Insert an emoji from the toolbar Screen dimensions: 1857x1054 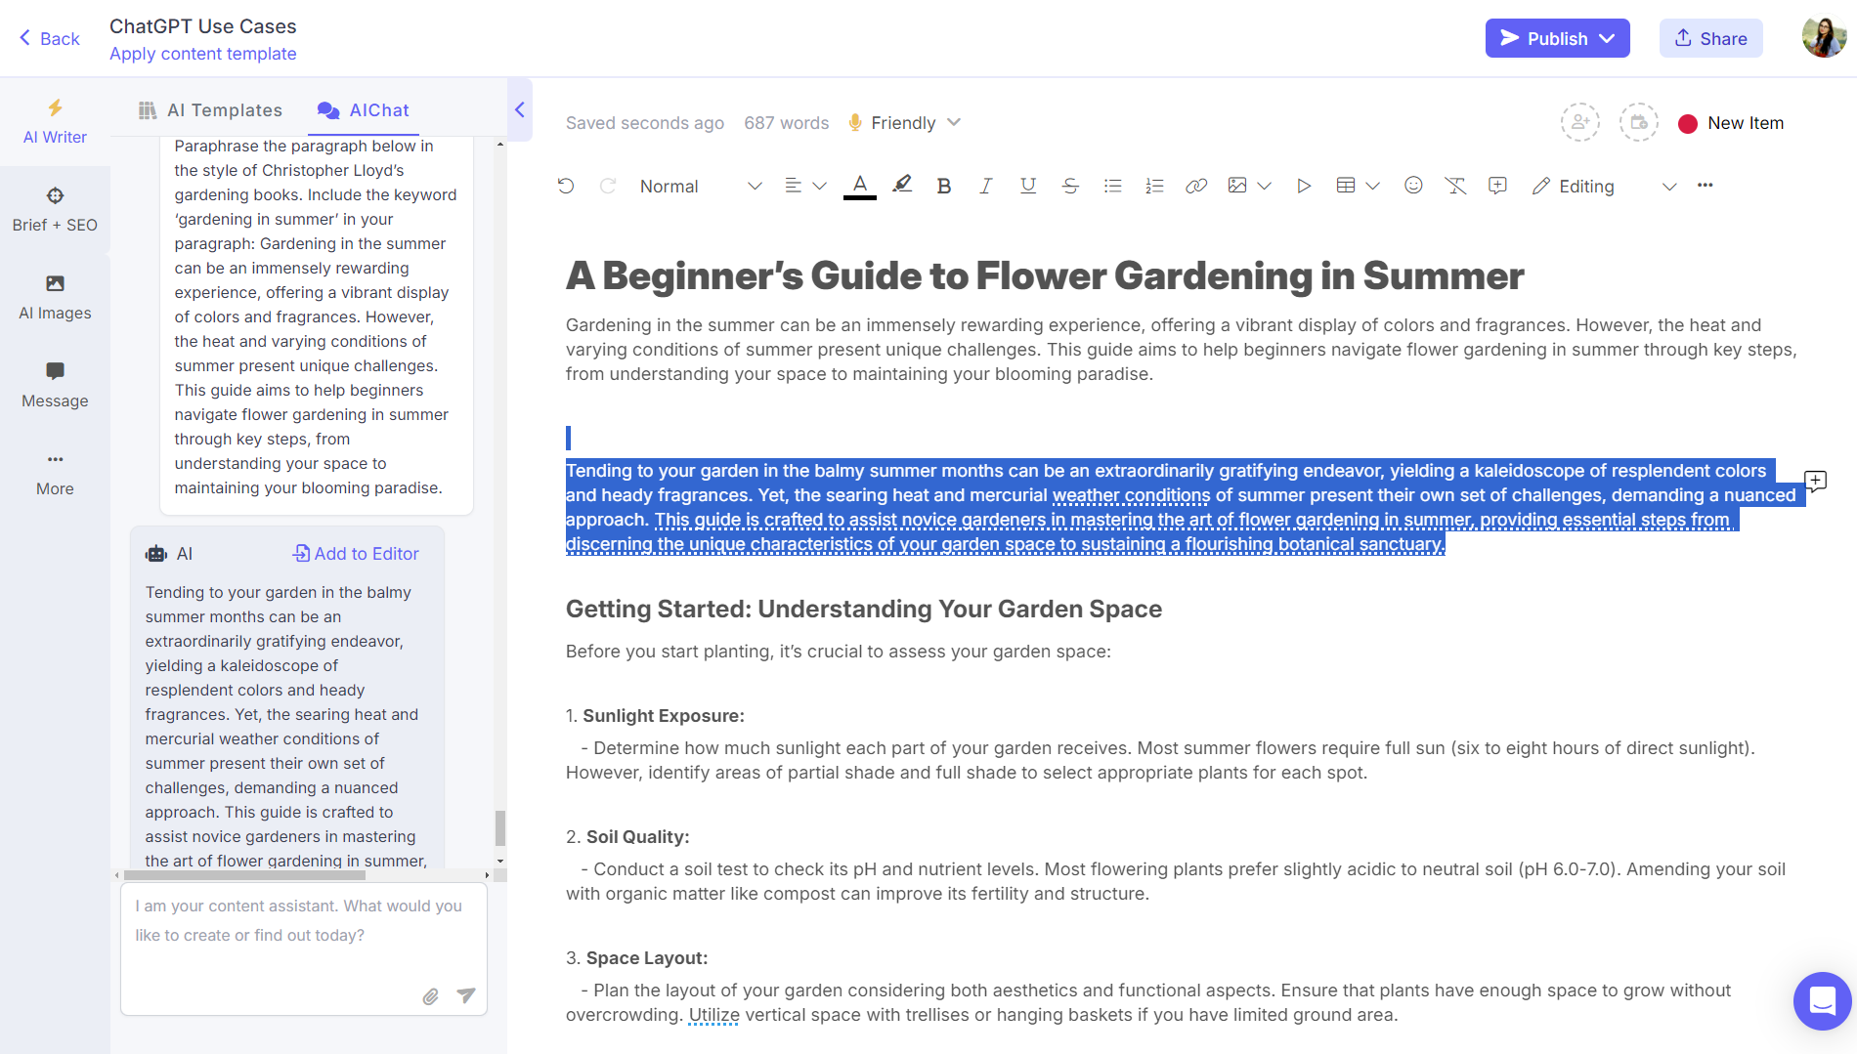tap(1413, 186)
